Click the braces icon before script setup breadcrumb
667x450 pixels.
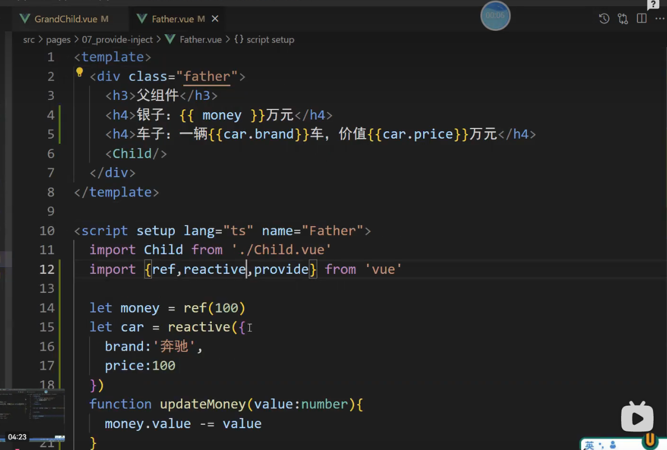(x=239, y=39)
